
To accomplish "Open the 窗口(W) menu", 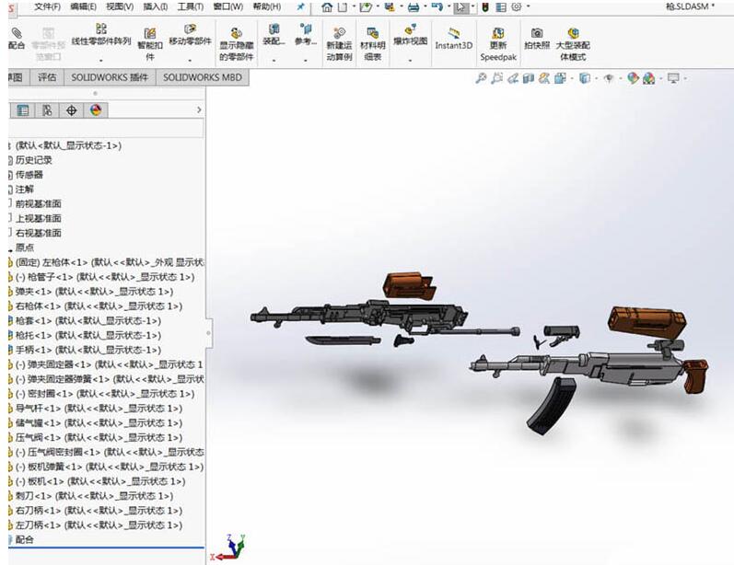I will click(227, 6).
